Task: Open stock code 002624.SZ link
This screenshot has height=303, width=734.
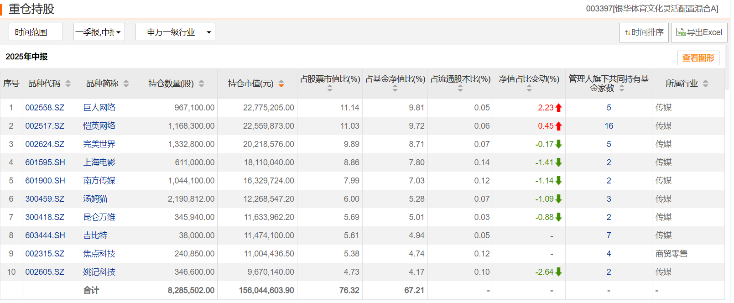Action: point(45,144)
